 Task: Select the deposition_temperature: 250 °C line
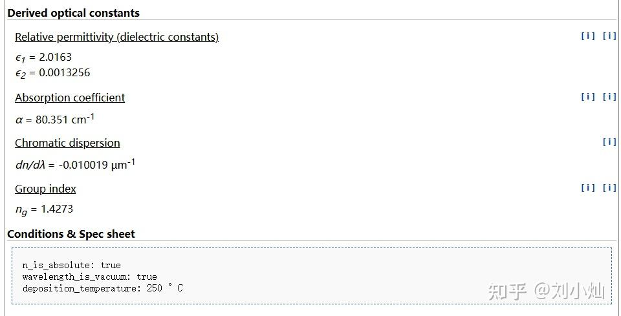pyautogui.click(x=103, y=288)
